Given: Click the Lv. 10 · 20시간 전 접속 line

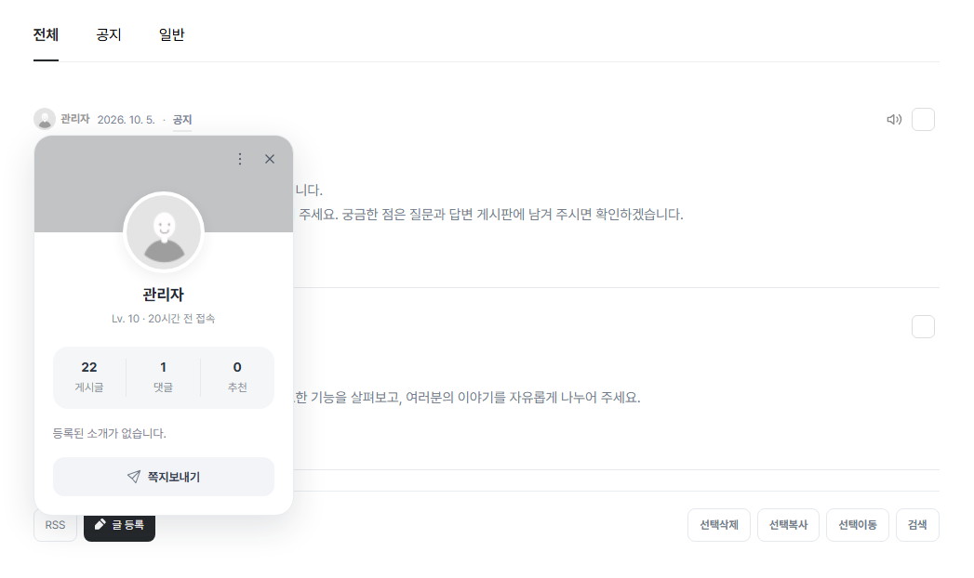Looking at the screenshot, I should (x=164, y=318).
